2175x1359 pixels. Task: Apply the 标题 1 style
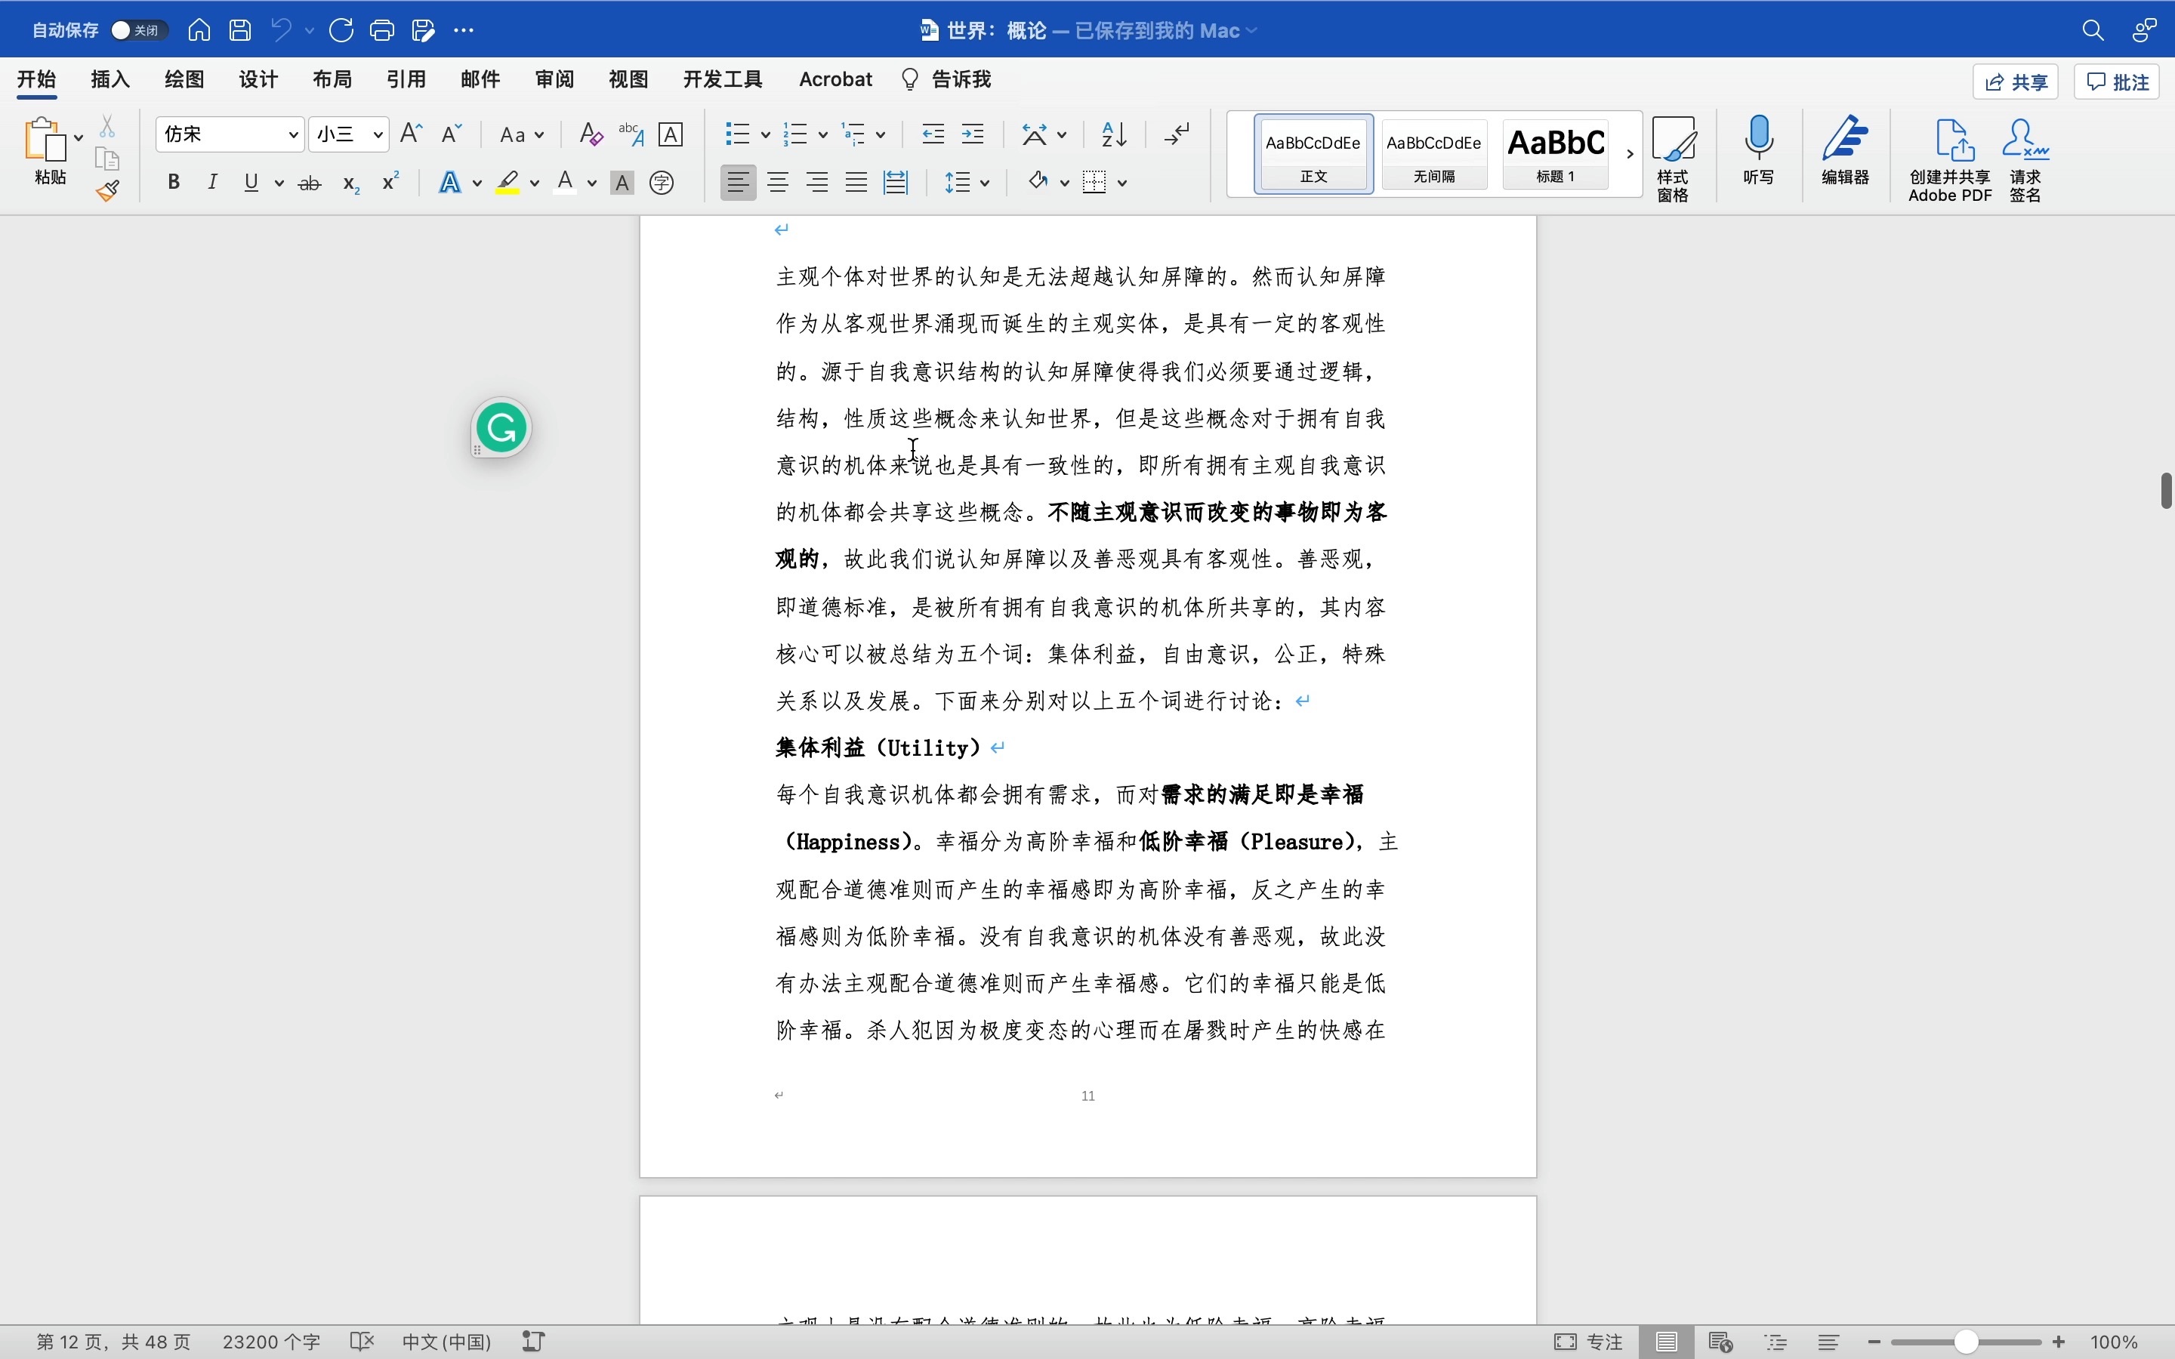1556,154
